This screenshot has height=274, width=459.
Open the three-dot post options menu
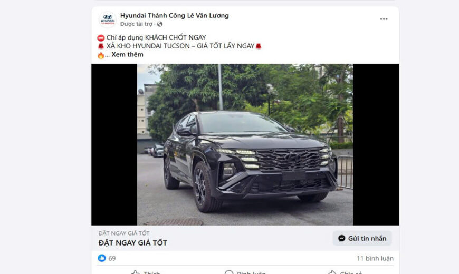pyautogui.click(x=384, y=19)
